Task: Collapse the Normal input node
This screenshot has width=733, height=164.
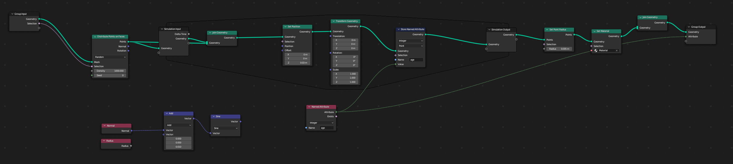Action: click(x=105, y=126)
